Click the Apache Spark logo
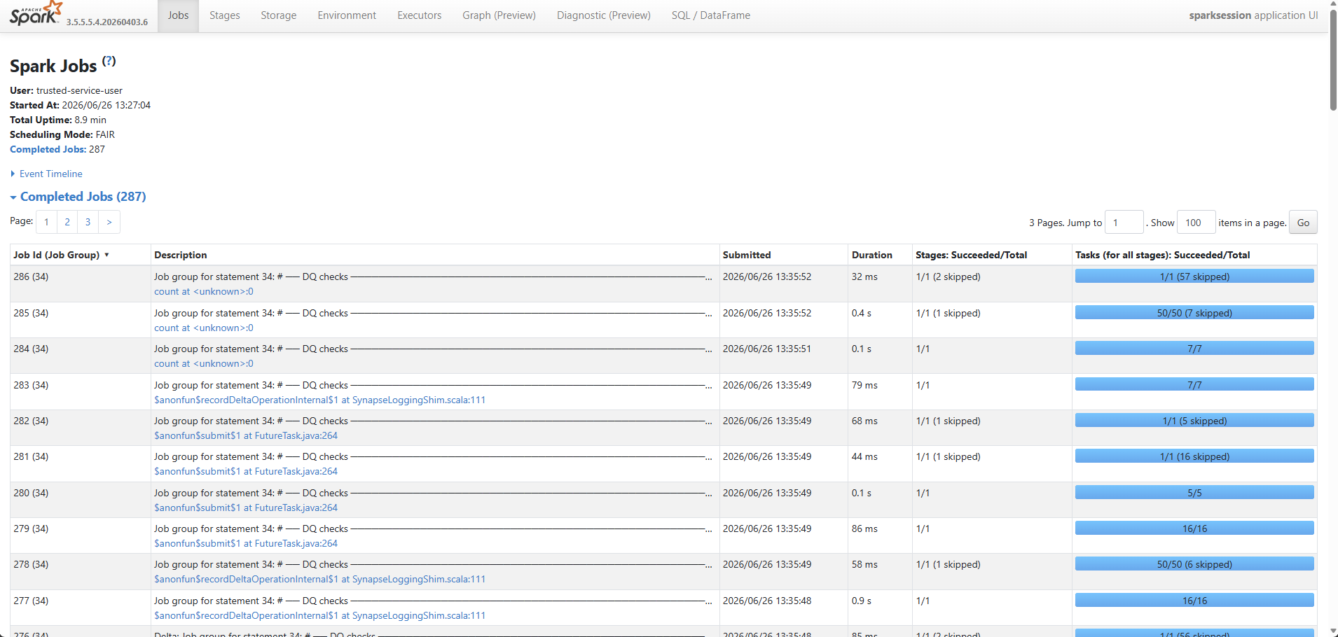 point(36,13)
